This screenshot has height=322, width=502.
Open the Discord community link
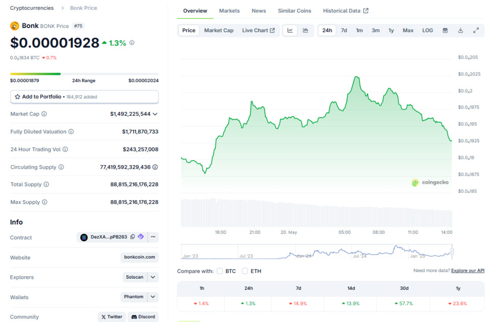(x=143, y=316)
